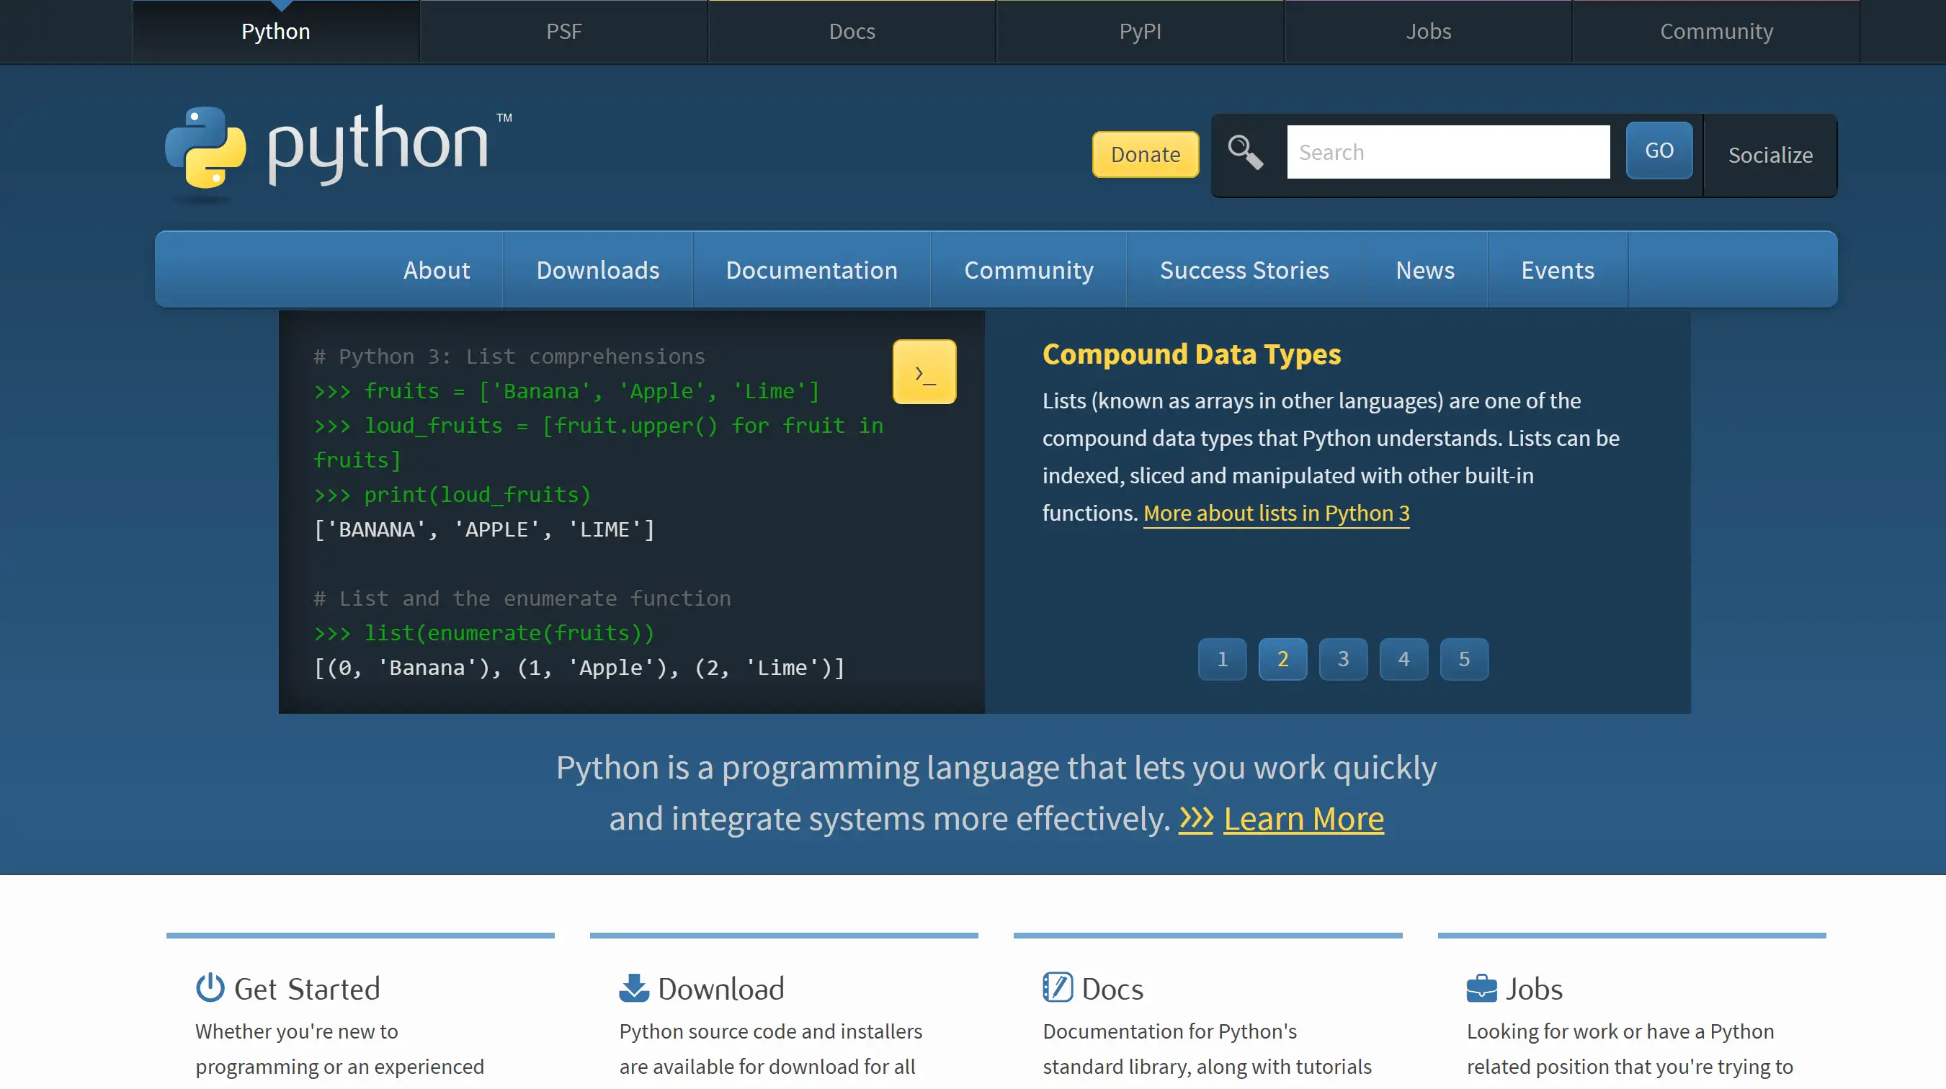The width and height of the screenshot is (1946, 1089).
Task: Open the About menu
Action: point(437,269)
